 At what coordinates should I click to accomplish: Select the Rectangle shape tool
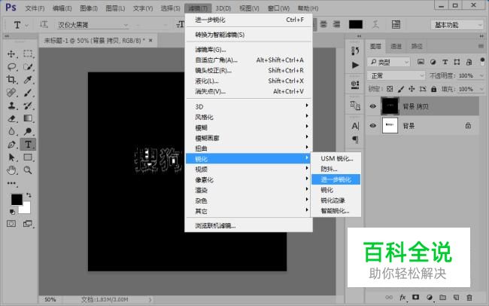[28, 158]
